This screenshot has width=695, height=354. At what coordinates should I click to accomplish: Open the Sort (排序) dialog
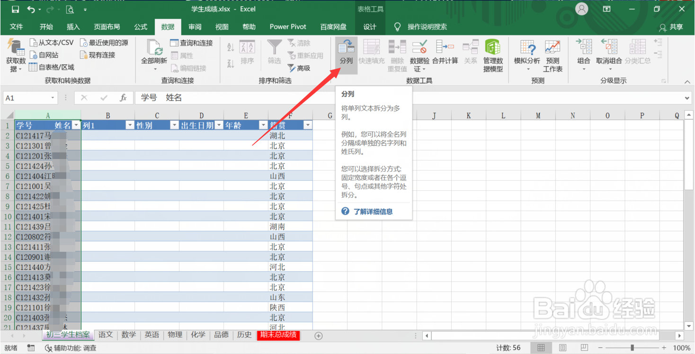tap(247, 52)
